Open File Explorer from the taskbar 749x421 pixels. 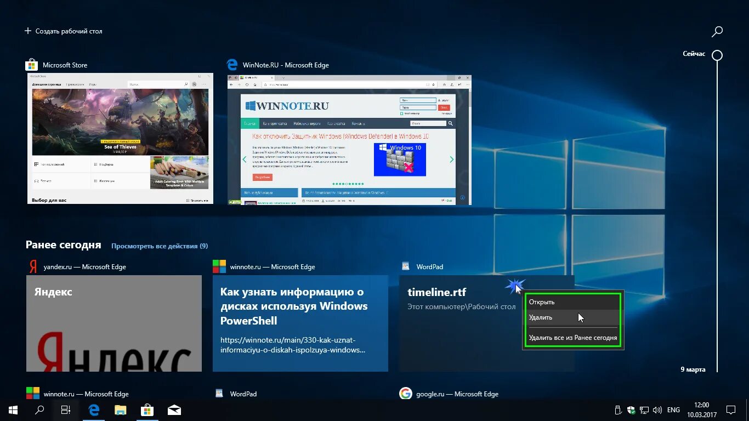point(121,410)
